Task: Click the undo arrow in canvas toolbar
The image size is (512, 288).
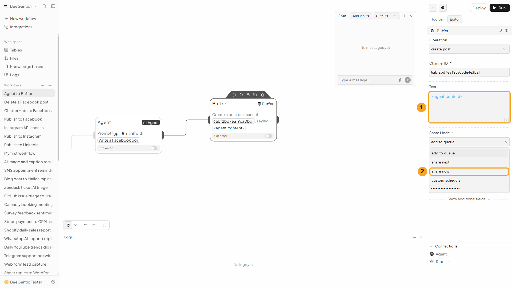Action: point(86,225)
